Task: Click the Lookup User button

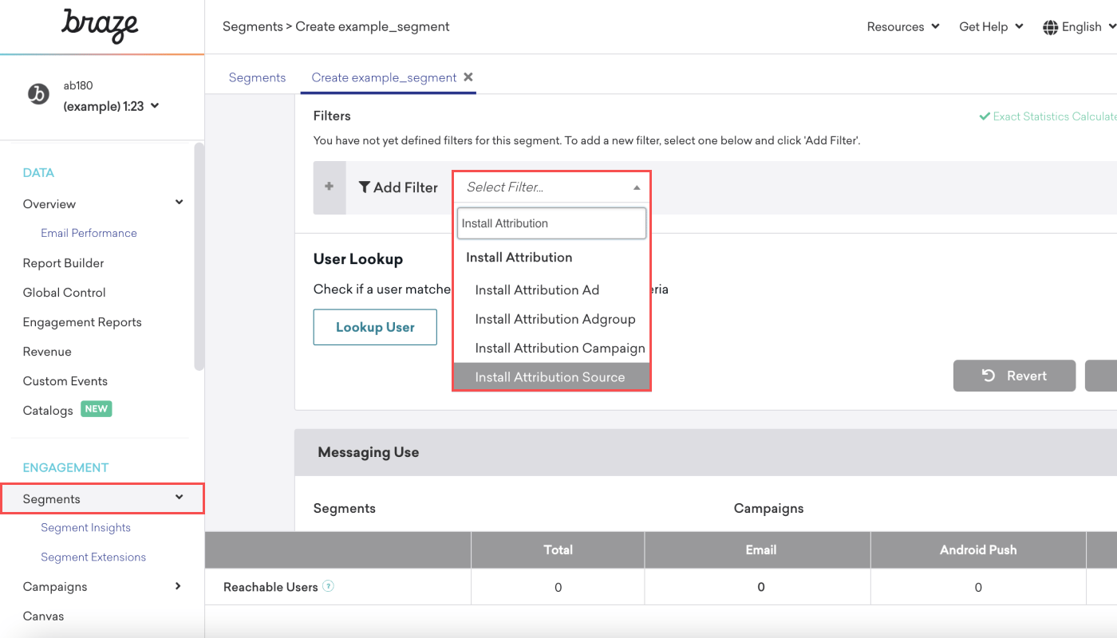Action: (x=375, y=327)
